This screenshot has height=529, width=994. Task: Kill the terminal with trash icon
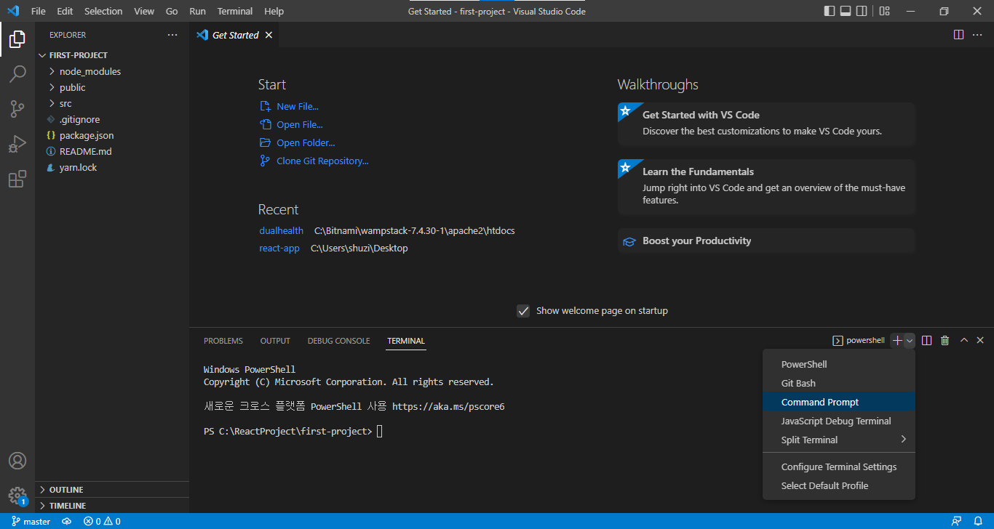click(x=945, y=340)
